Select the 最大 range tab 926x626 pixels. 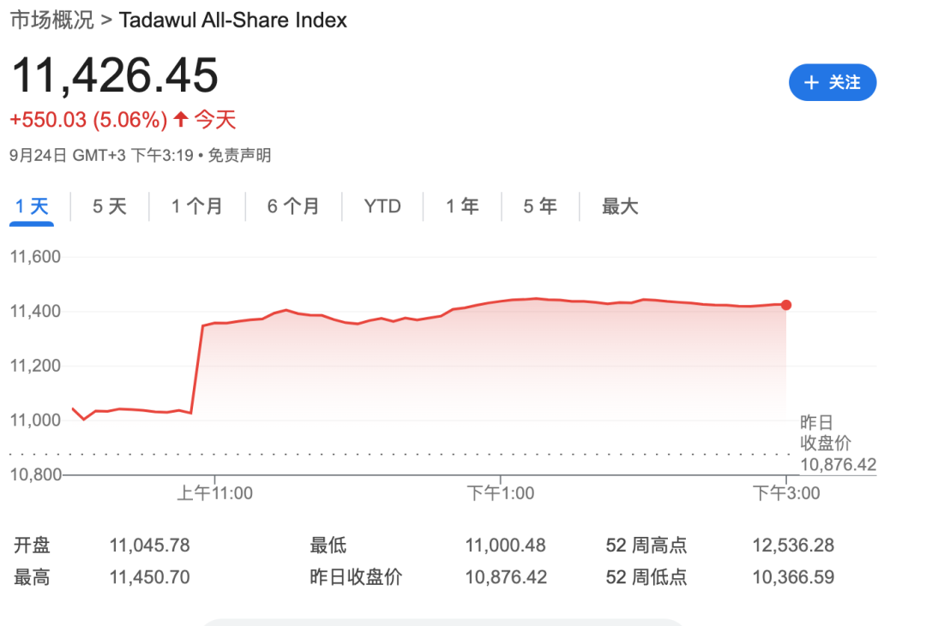pos(620,206)
